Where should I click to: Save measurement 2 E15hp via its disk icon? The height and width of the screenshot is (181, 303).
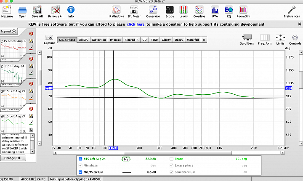tap(31, 66)
